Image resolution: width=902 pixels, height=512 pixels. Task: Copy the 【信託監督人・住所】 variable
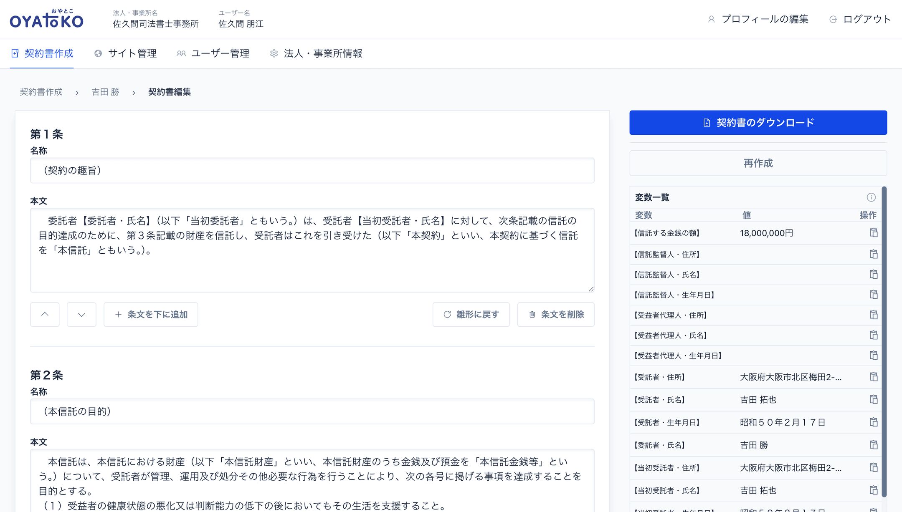873,254
